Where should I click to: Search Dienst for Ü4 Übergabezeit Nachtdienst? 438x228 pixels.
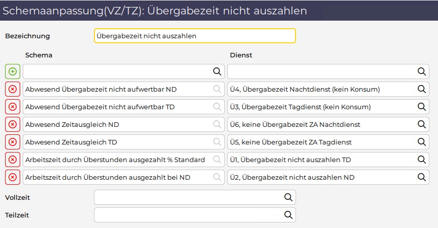click(x=421, y=89)
